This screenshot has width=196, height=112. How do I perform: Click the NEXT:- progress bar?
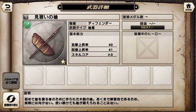(x=147, y=27)
